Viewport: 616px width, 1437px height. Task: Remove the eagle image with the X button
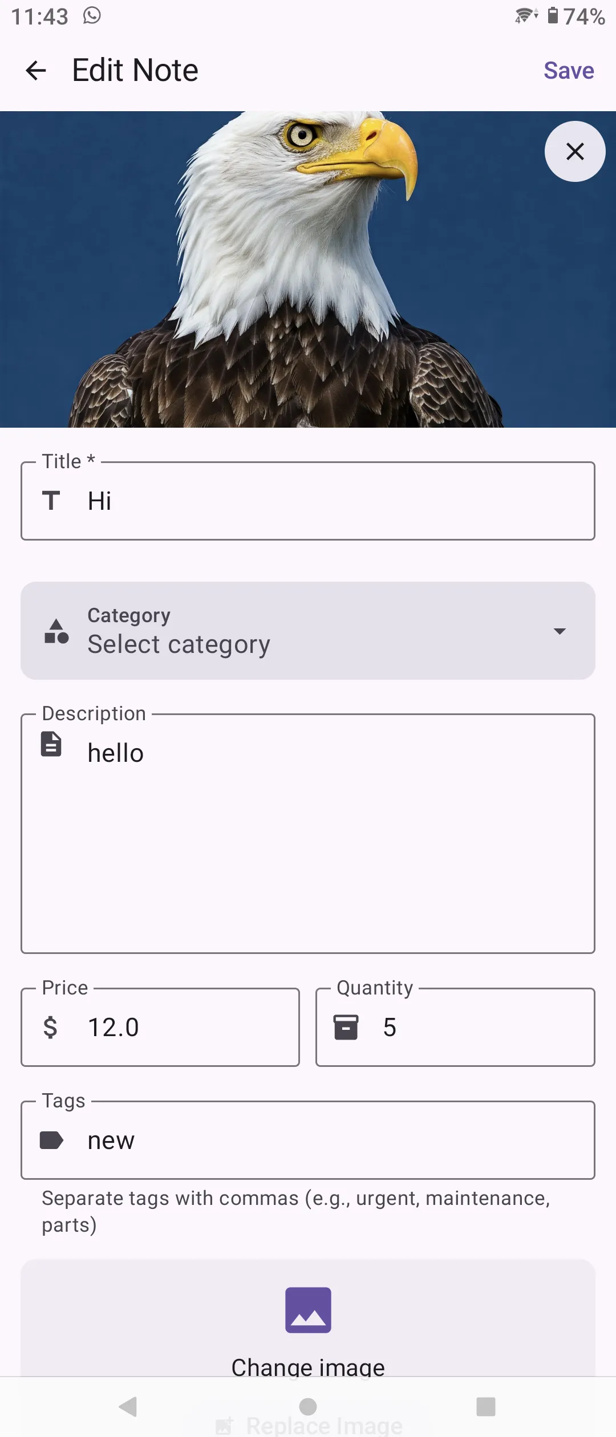575,152
